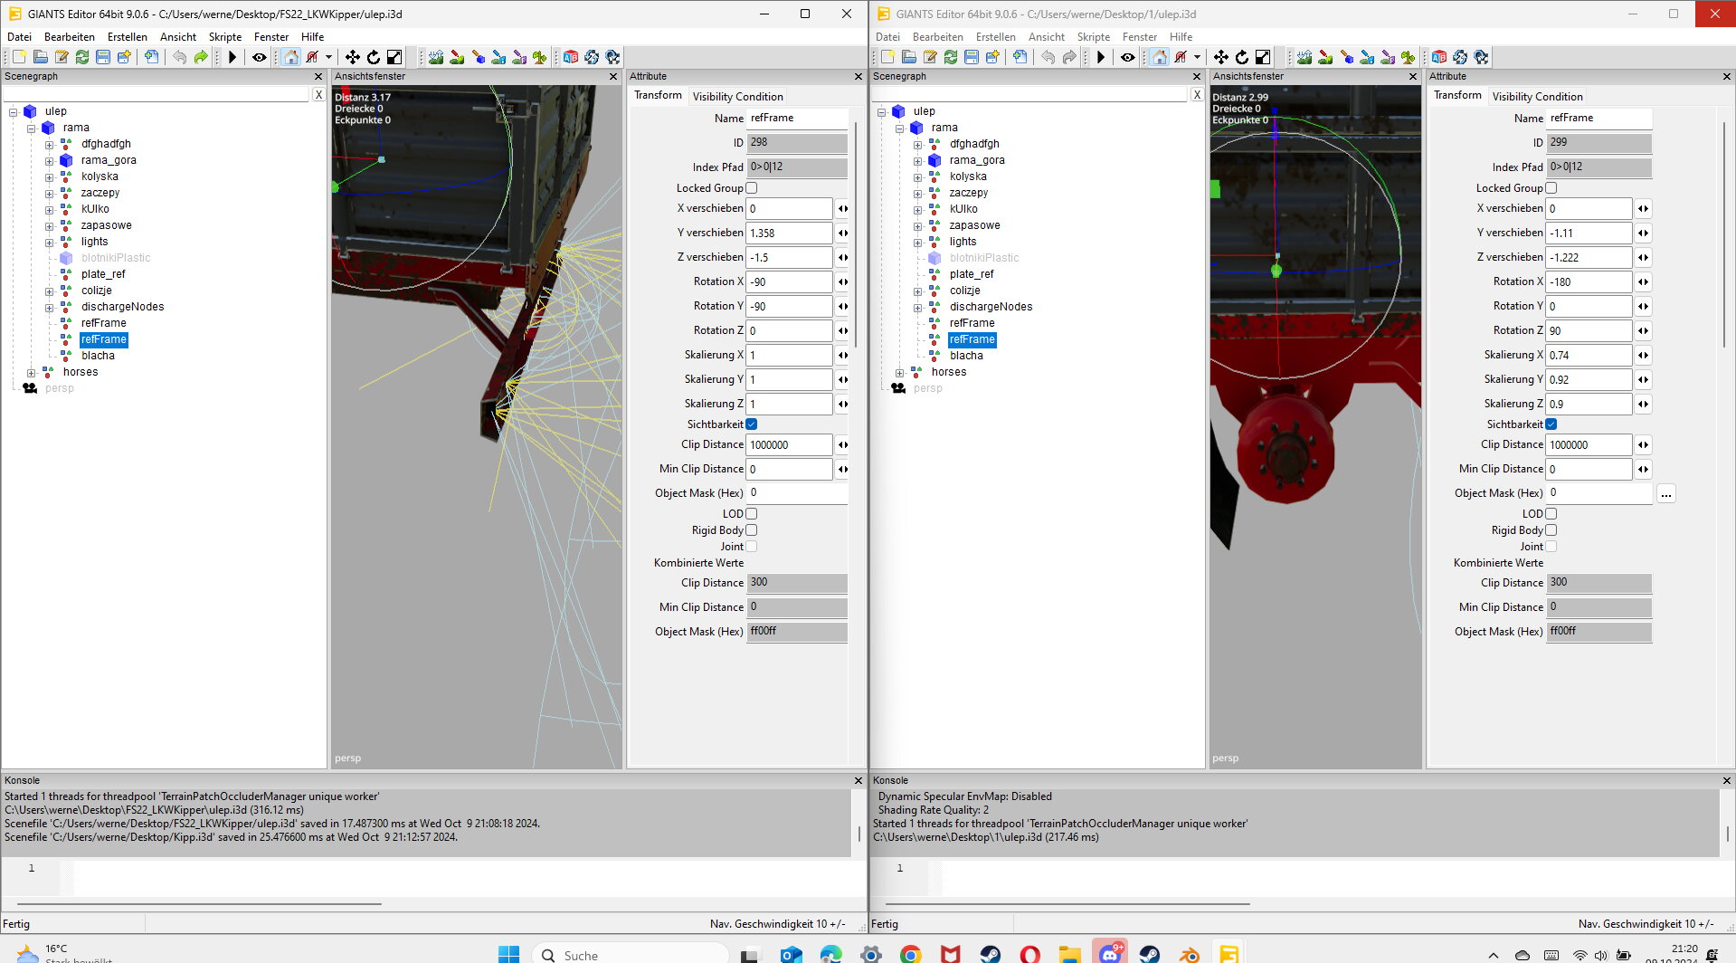Select the scale tool in the right editor toolbar
Viewport: 1736px width, 963px height.
(1263, 57)
